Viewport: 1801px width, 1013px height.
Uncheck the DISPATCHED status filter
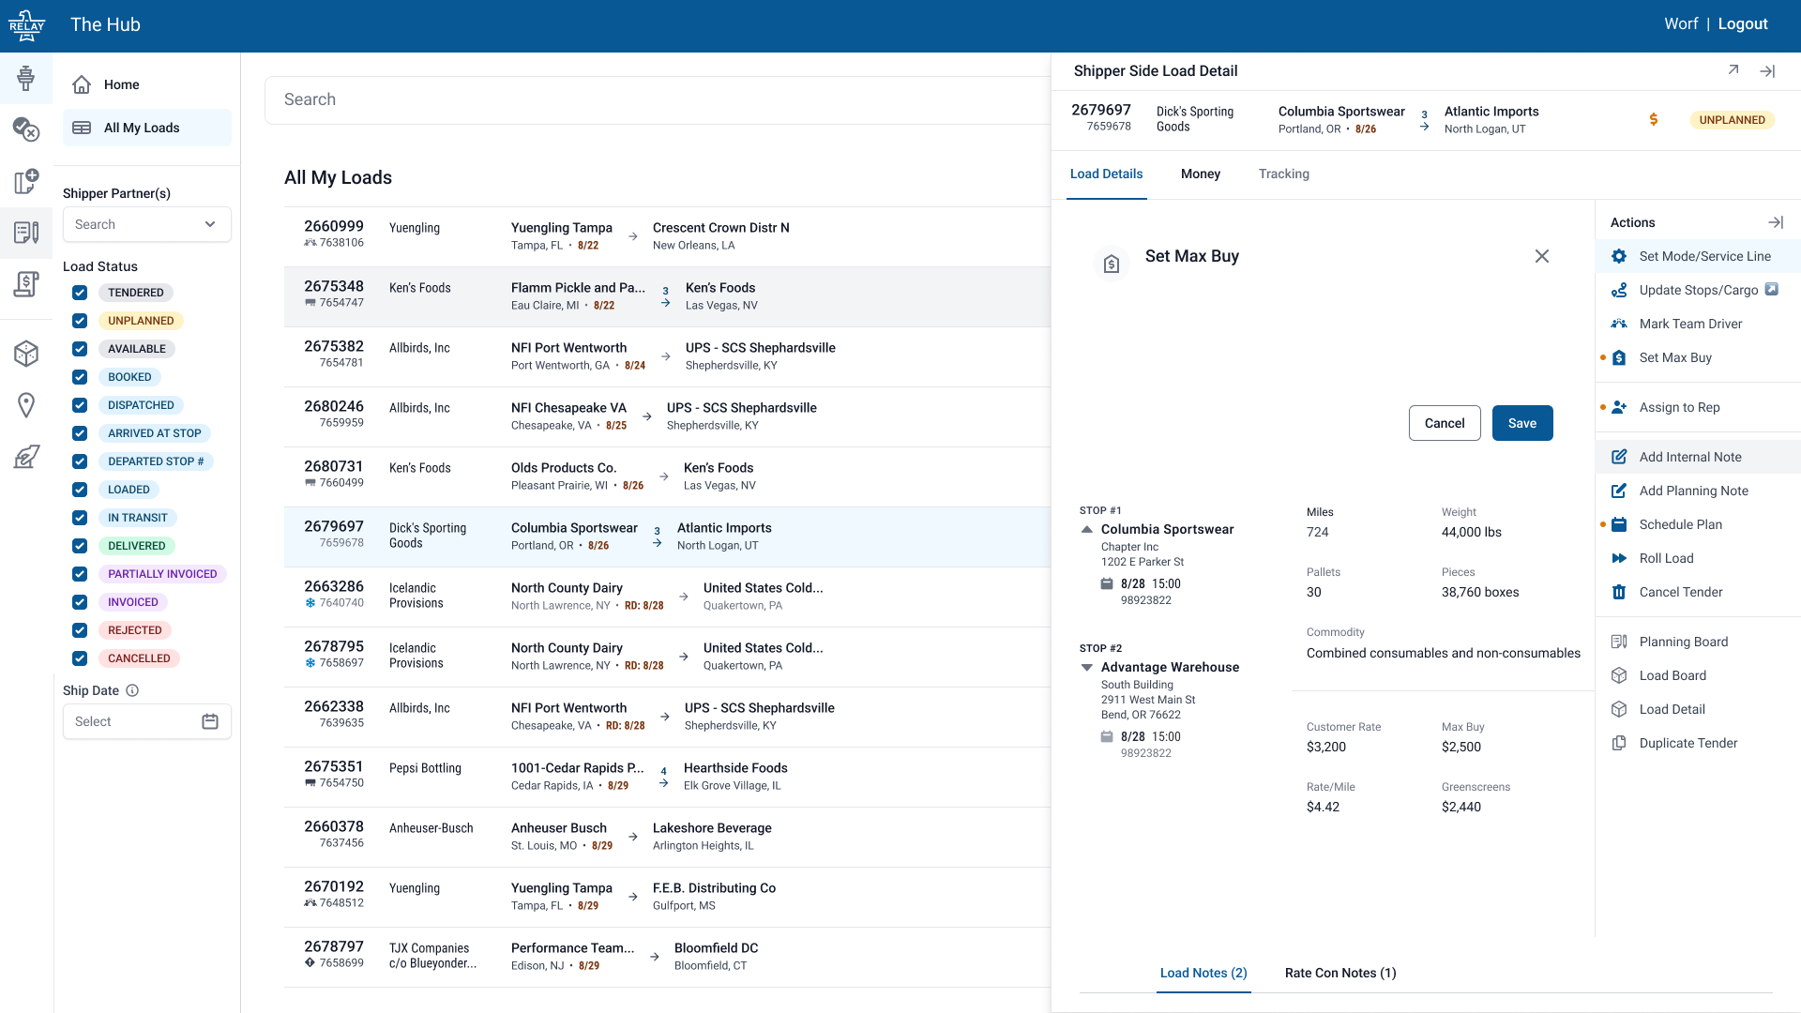coord(80,405)
